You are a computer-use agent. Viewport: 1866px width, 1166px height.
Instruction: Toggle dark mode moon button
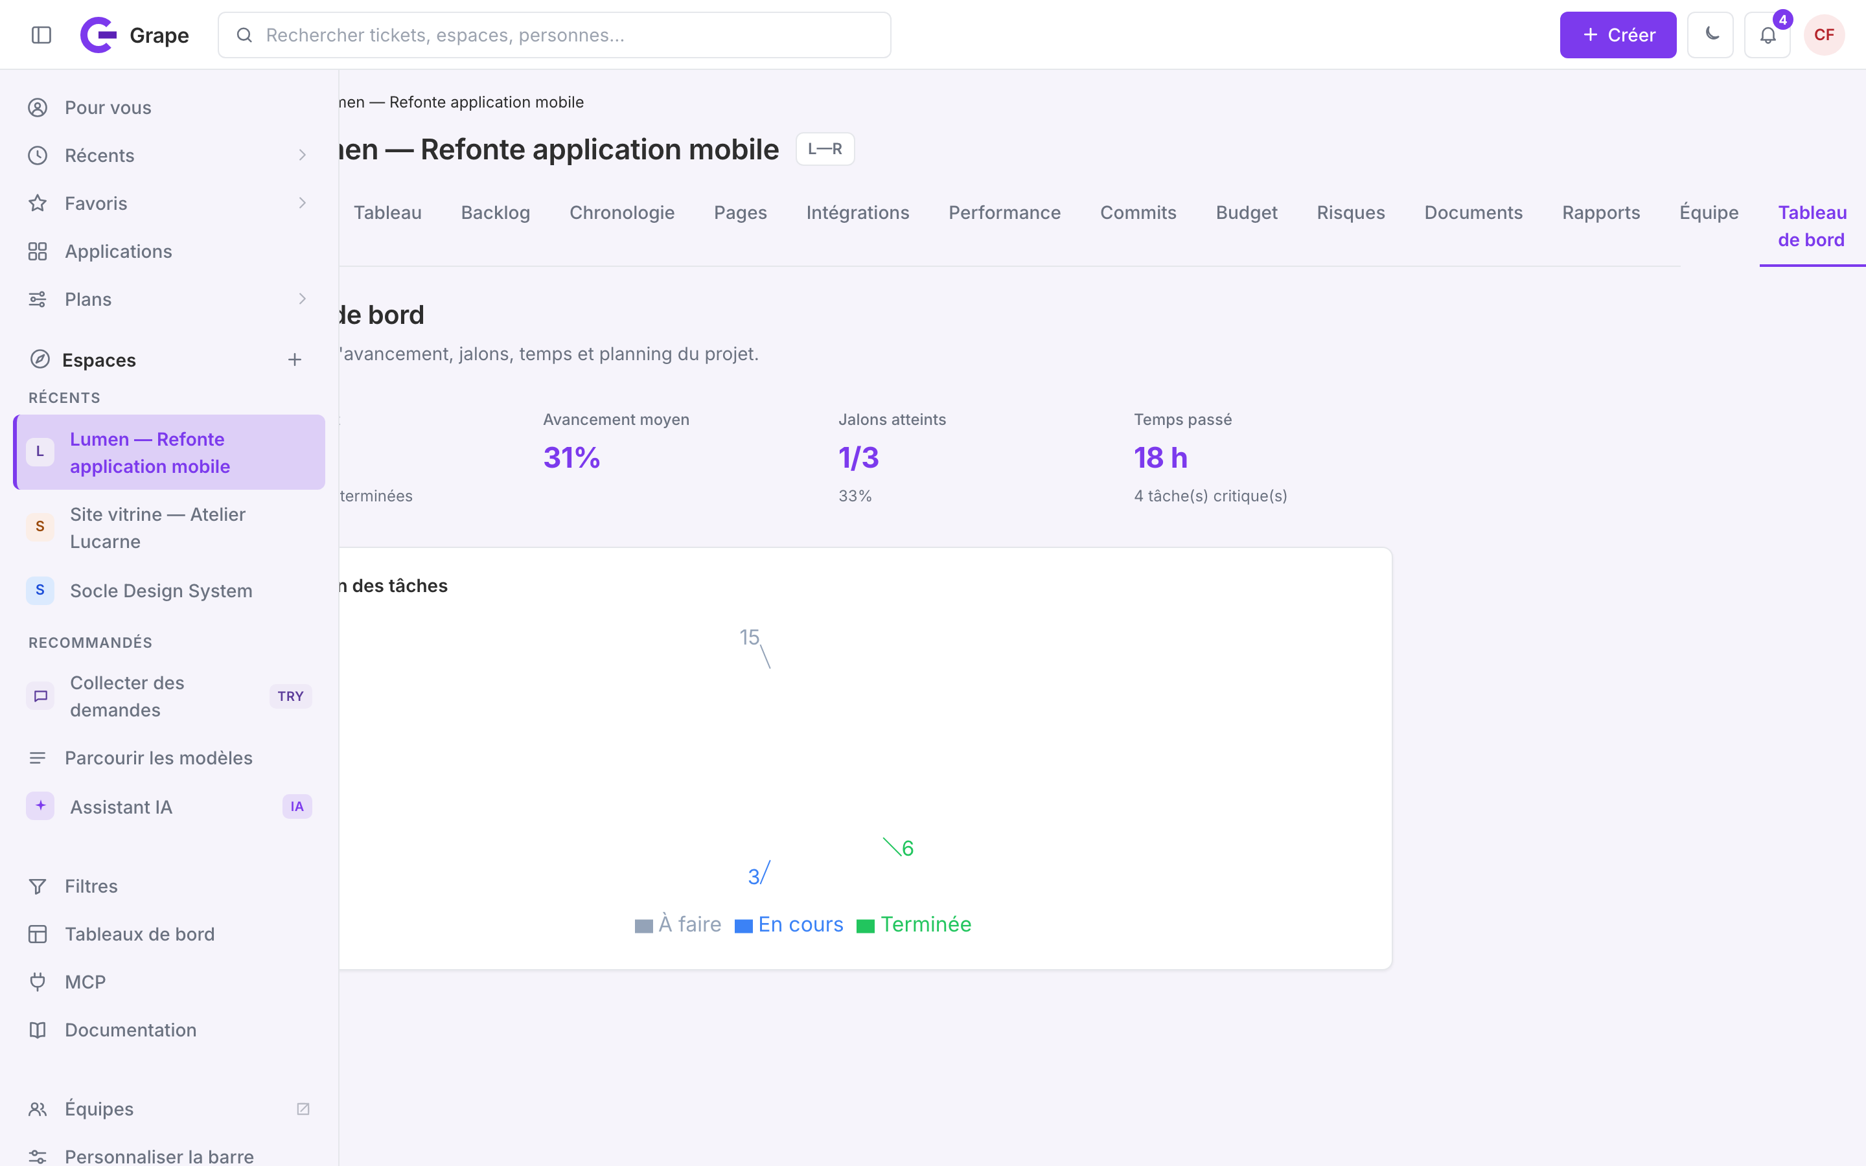coord(1710,35)
